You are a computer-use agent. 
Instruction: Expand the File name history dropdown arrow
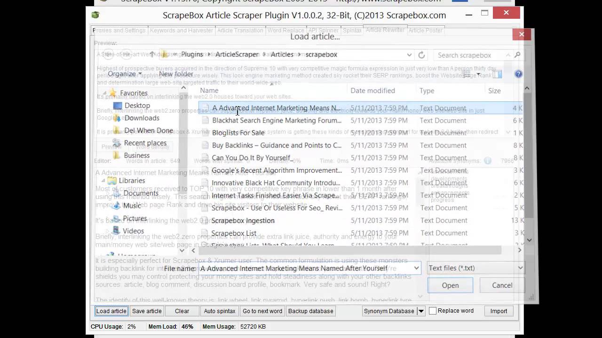click(x=416, y=269)
